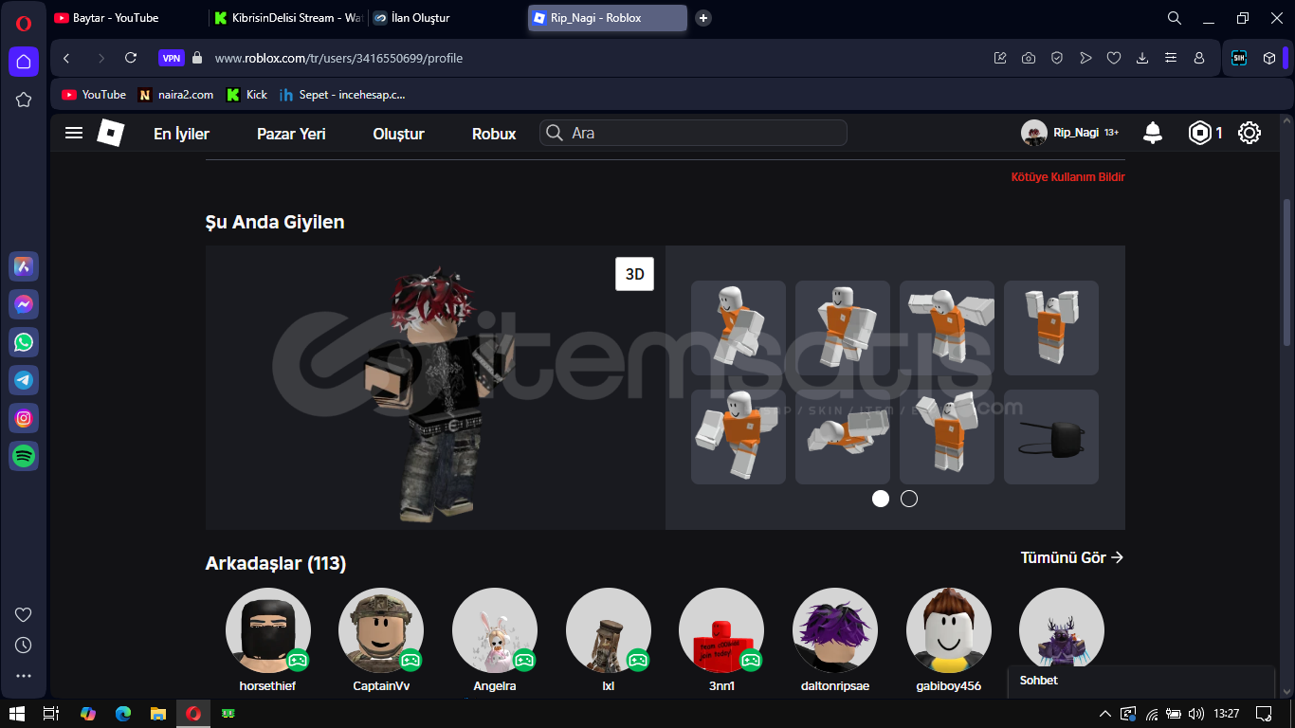1295x728 pixels.
Task: Click the address bar heart bookmark icon
Action: (x=1114, y=58)
